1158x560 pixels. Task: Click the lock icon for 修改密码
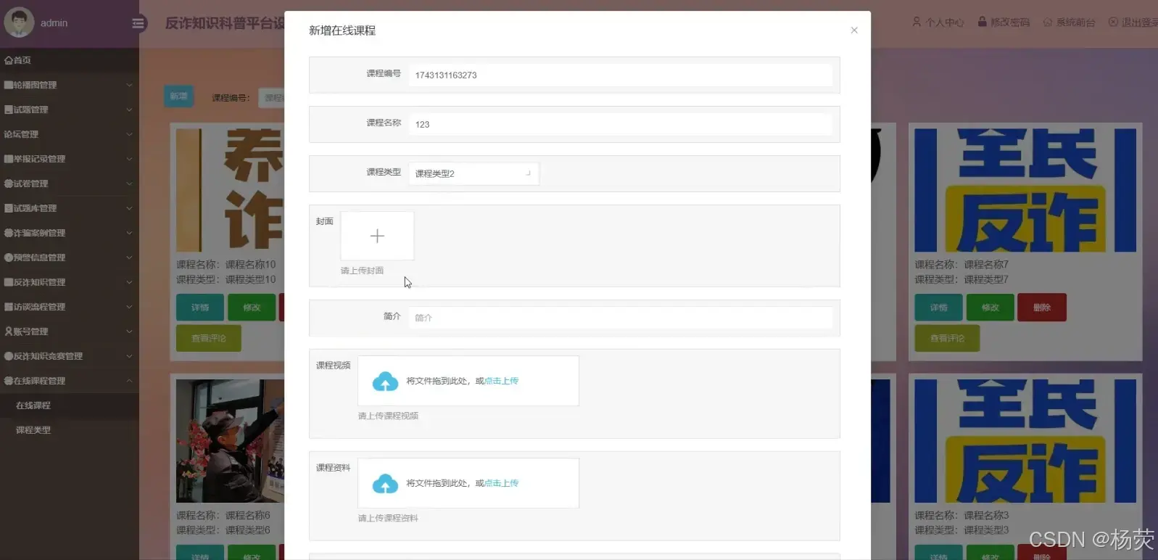tap(983, 22)
